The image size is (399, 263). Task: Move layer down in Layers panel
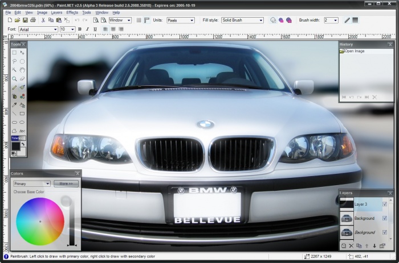coord(374,246)
